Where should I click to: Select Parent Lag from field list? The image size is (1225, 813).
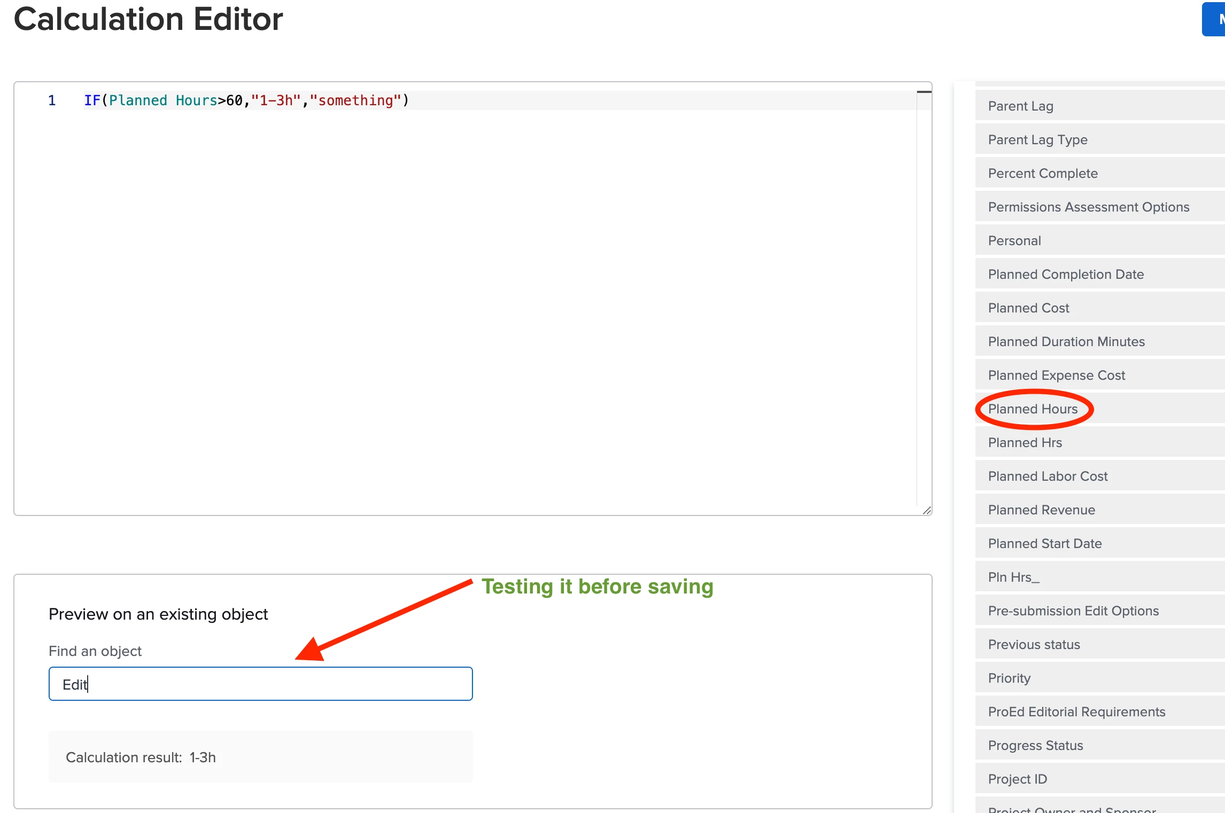1020,106
